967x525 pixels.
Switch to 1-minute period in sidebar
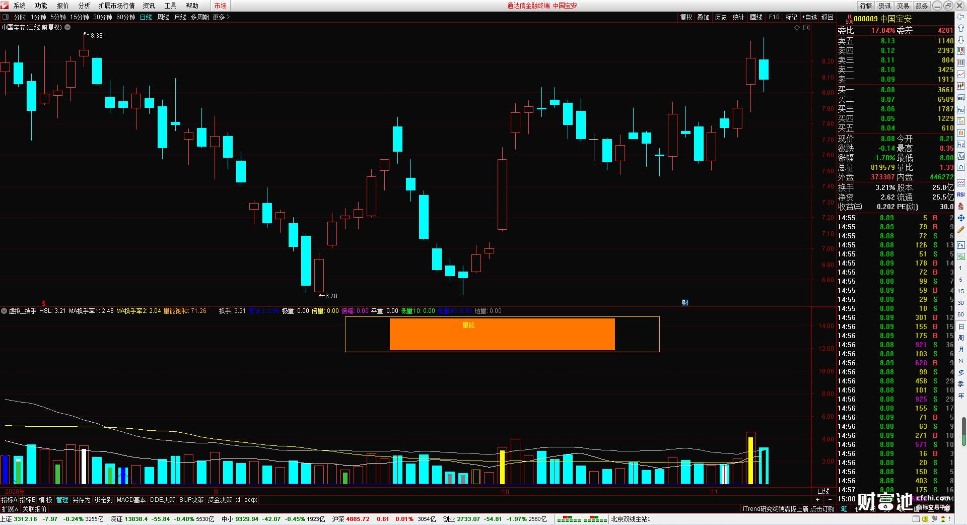[961, 268]
